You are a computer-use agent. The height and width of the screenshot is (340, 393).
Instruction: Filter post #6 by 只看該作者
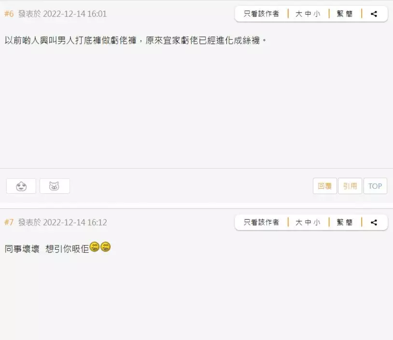pos(261,14)
